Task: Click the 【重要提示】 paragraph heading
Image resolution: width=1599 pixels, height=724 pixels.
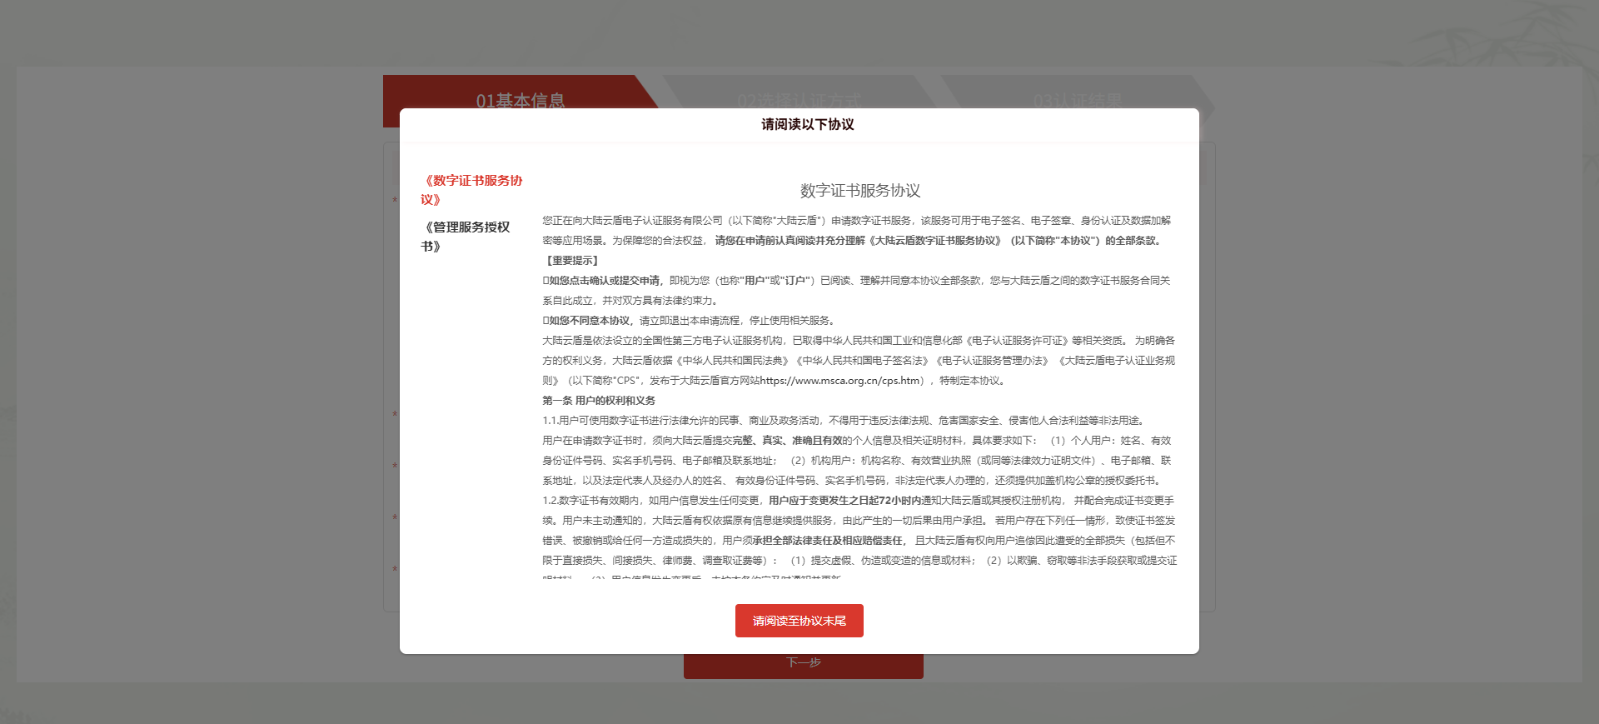Action: [571, 261]
